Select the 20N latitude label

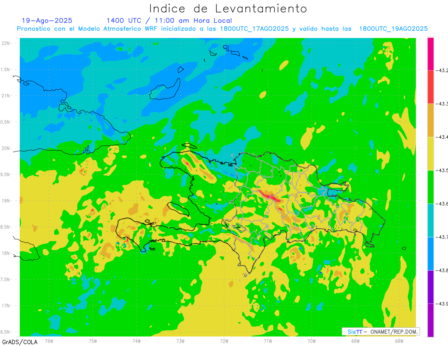click(6, 148)
